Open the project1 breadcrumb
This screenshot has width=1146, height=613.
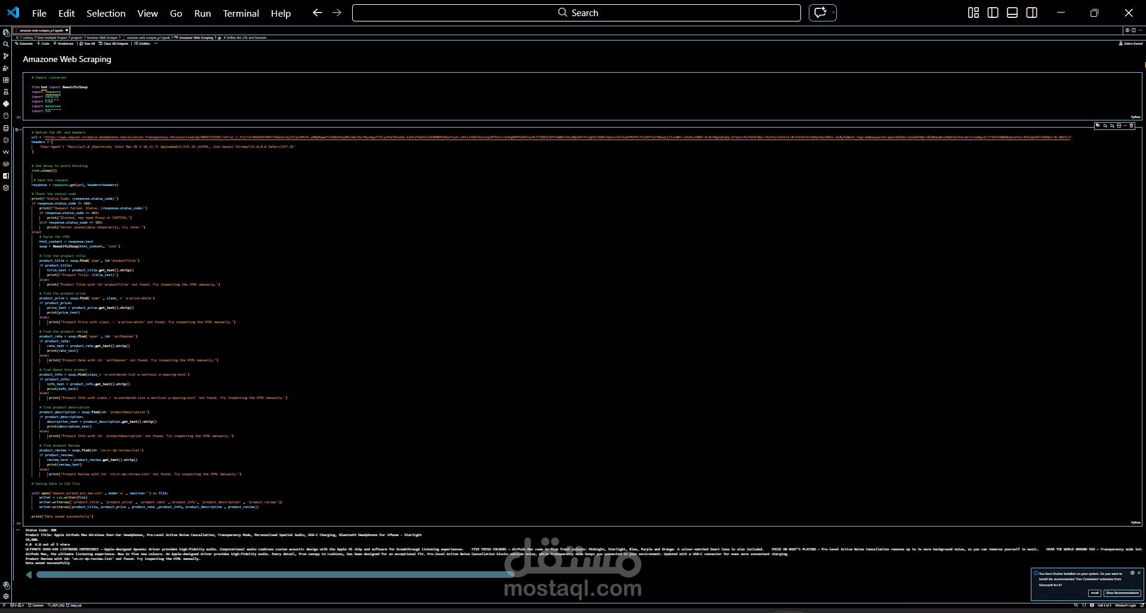tap(76, 38)
